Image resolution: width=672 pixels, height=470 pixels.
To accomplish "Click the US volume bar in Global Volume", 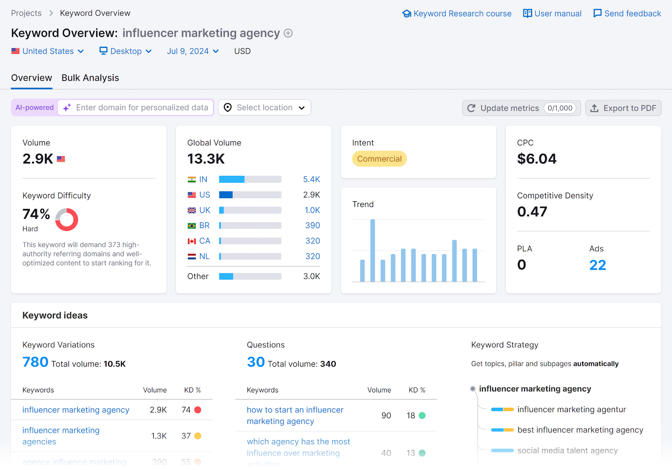I will [250, 195].
